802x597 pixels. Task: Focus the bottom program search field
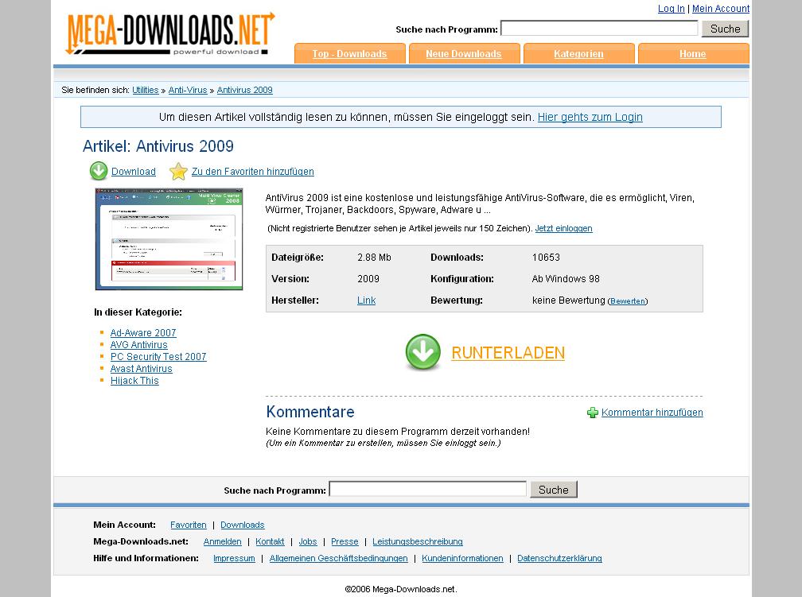coord(427,490)
